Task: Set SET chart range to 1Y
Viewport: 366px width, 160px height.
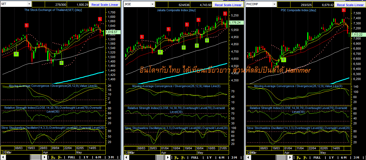Action: click(86, 158)
